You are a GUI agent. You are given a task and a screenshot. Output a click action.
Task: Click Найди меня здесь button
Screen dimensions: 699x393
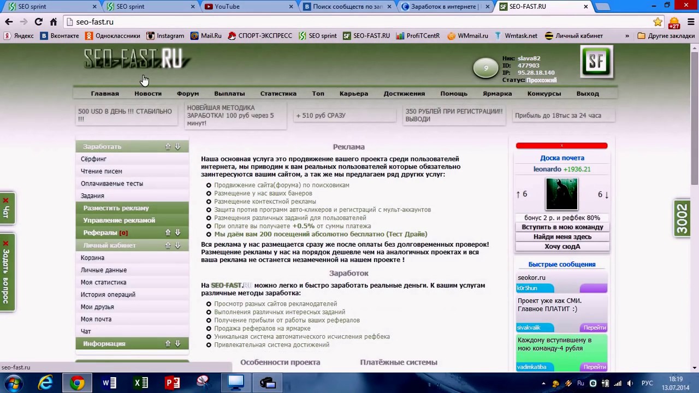(x=562, y=237)
